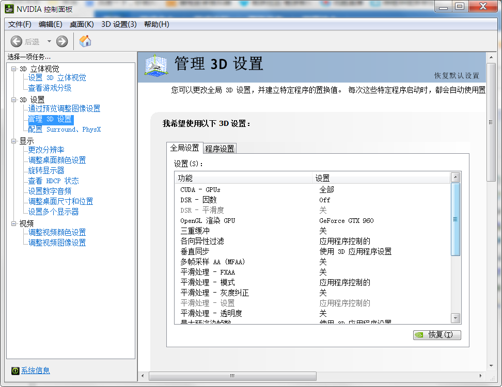The image size is (502, 387).
Task: Select 配置 Surround、PhysX tree item
Action: (65, 130)
